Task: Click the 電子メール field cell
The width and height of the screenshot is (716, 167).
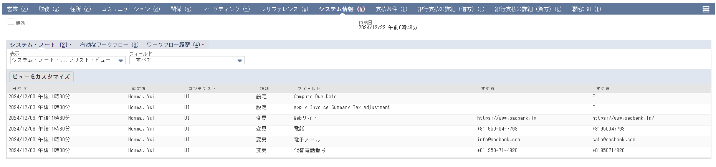Action: 307,140
